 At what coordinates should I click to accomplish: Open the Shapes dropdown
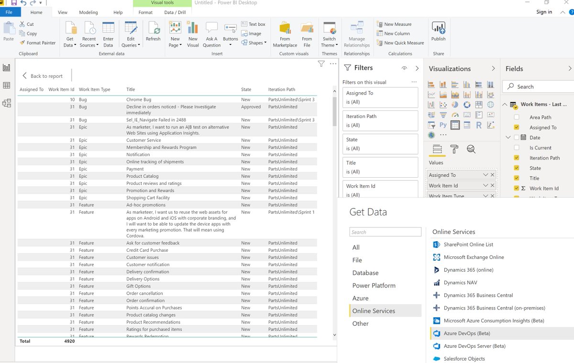254,43
